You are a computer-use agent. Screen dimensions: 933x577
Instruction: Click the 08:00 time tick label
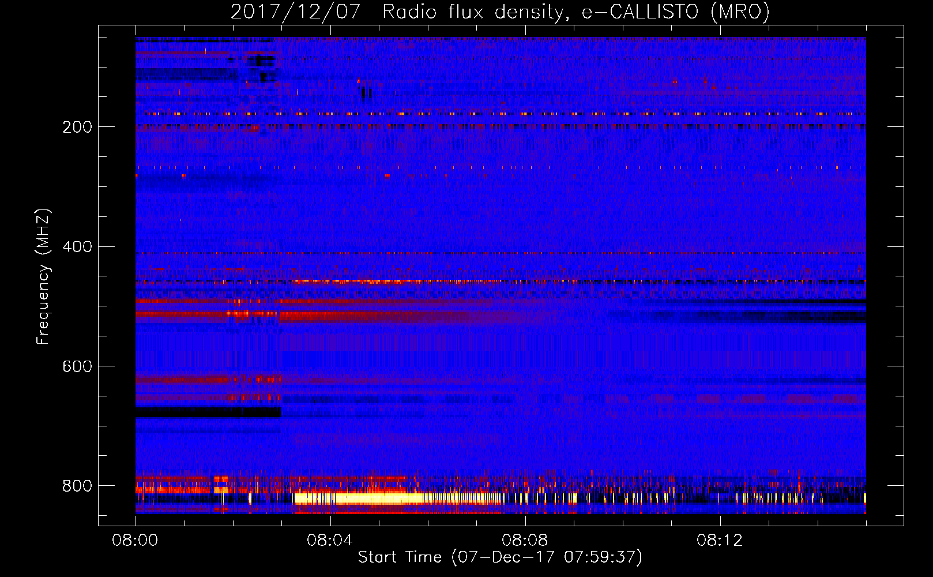pyautogui.click(x=135, y=541)
